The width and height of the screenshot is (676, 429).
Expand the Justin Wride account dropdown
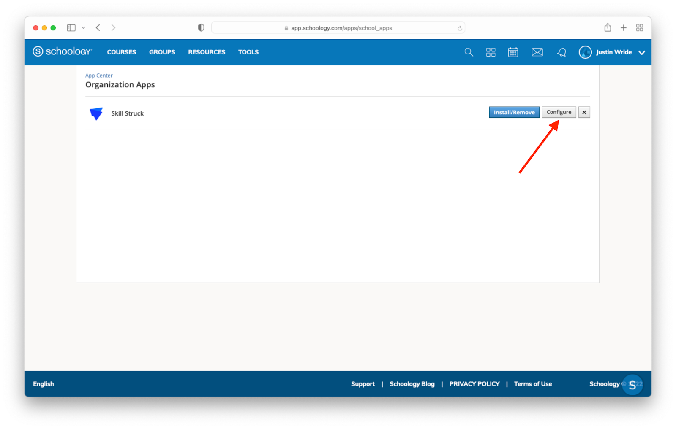[x=642, y=53]
